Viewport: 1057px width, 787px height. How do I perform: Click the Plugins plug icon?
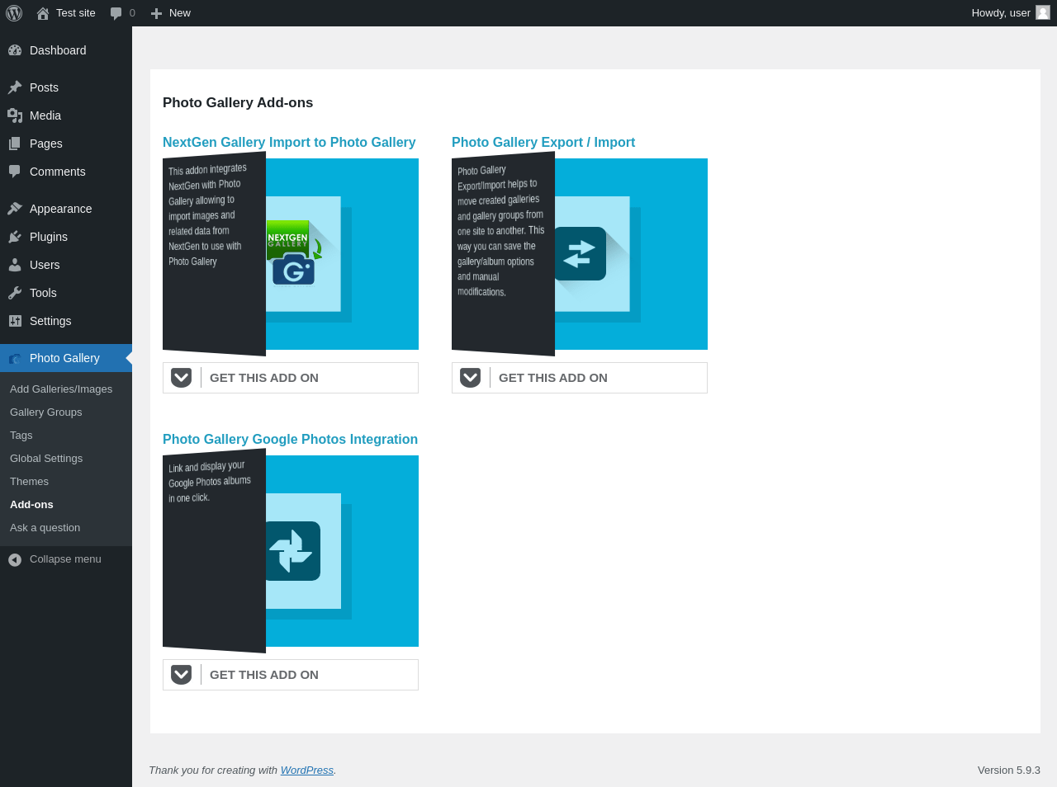point(15,237)
